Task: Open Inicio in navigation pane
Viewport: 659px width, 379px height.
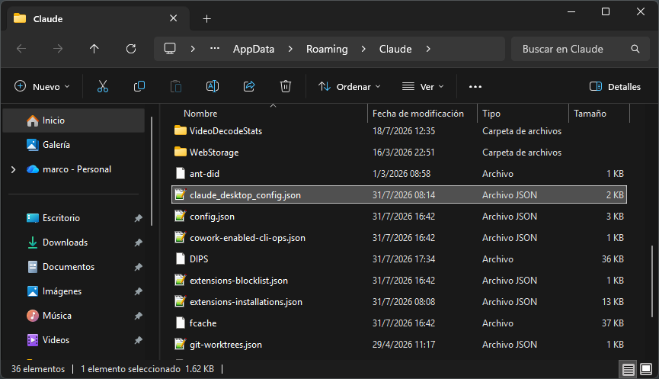Action: (74, 120)
